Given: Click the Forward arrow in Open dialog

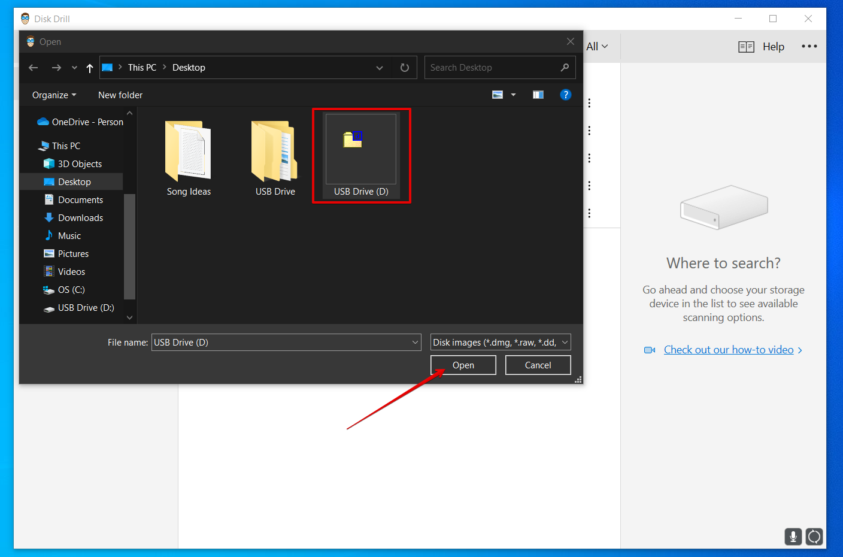Looking at the screenshot, I should point(56,68).
